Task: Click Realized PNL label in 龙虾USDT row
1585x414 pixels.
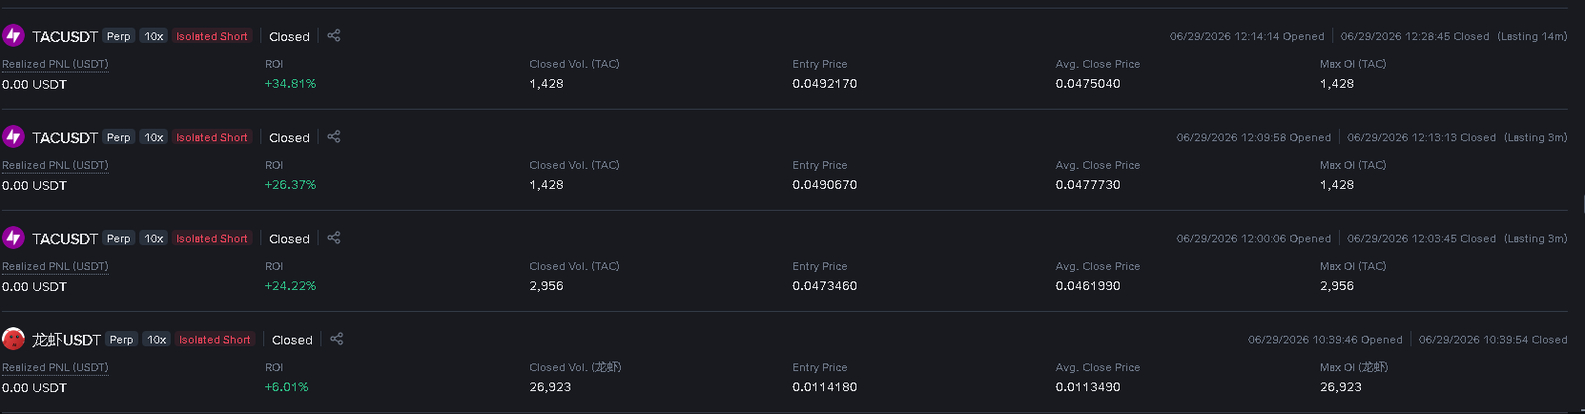Action: pyautogui.click(x=55, y=367)
